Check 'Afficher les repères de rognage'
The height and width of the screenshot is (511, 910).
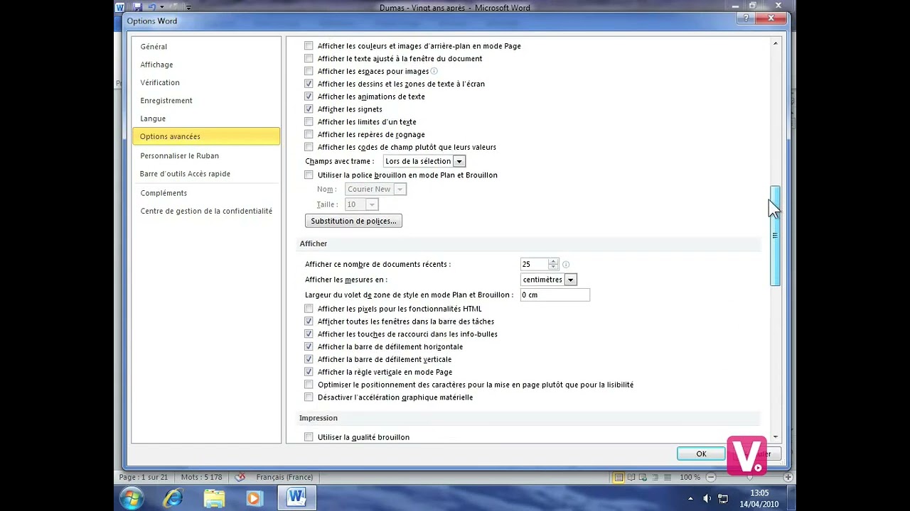coord(309,135)
